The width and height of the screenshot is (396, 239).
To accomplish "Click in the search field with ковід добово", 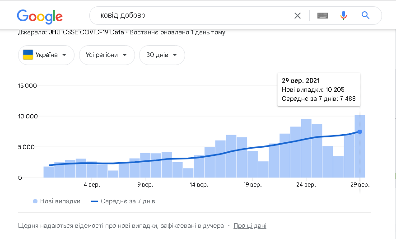I will click(x=190, y=16).
